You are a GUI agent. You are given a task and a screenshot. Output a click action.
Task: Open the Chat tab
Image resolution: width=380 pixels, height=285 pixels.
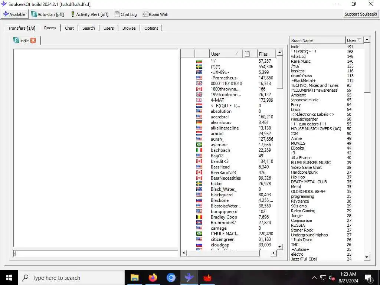click(x=69, y=28)
